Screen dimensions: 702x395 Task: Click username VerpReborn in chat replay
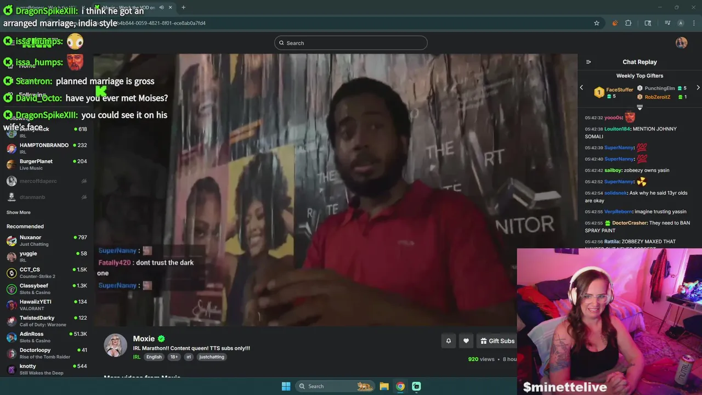(x=618, y=211)
